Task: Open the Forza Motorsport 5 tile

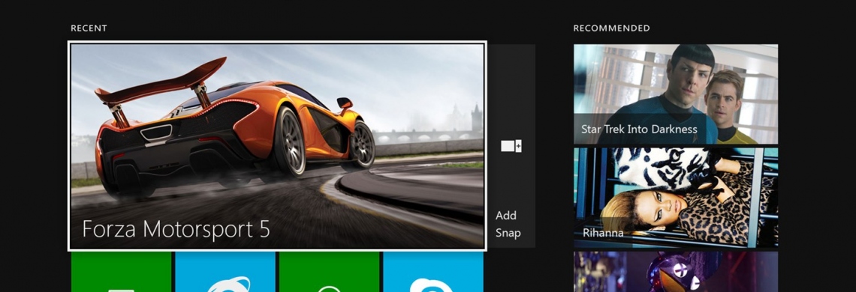Action: click(x=277, y=146)
